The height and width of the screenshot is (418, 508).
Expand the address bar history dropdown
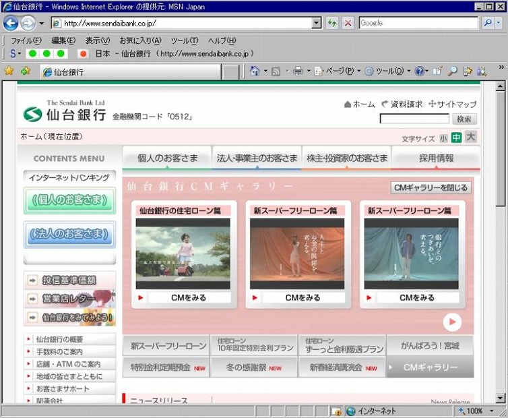(317, 23)
